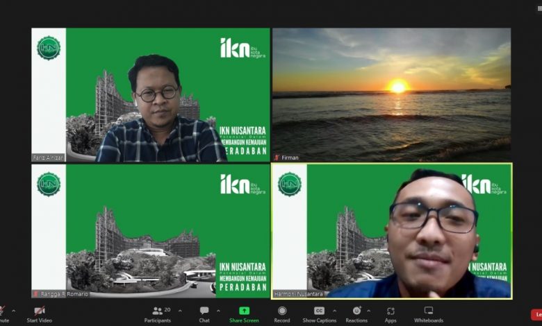Screen dimensions: 542x326
Task: Select Rangga R Romario's video tile
Action: click(151, 231)
